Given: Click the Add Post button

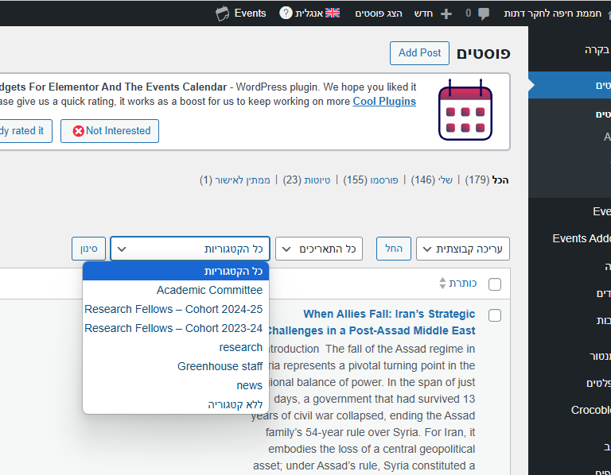Looking at the screenshot, I should click(419, 53).
